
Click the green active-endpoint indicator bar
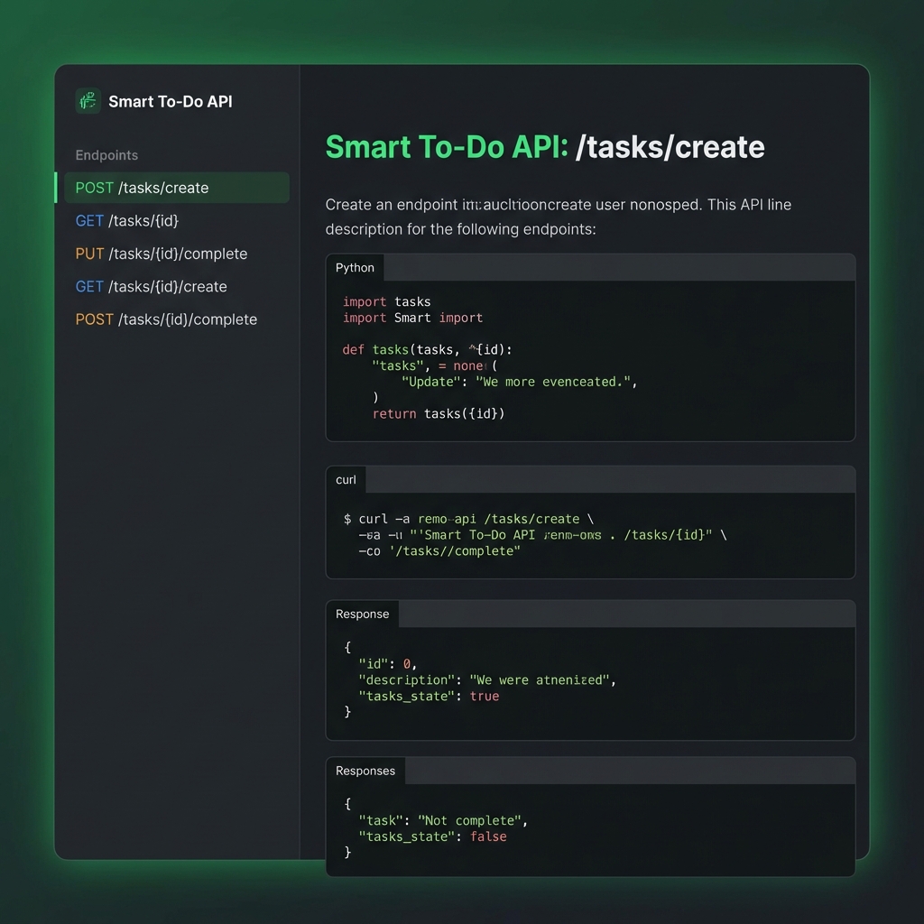coord(57,188)
